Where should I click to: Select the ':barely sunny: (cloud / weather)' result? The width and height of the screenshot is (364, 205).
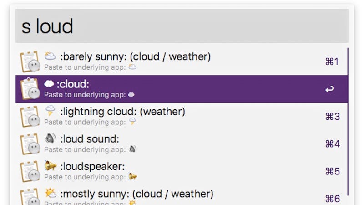[182, 61]
